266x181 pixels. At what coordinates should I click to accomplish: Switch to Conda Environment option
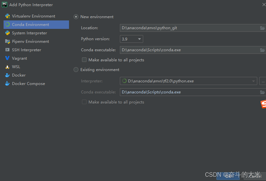(x=36, y=25)
